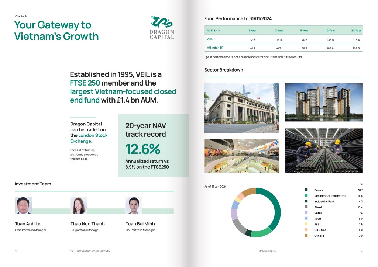The image size is (378, 267).
Task: Select the shopping mall interior photo
Action: coord(241,156)
